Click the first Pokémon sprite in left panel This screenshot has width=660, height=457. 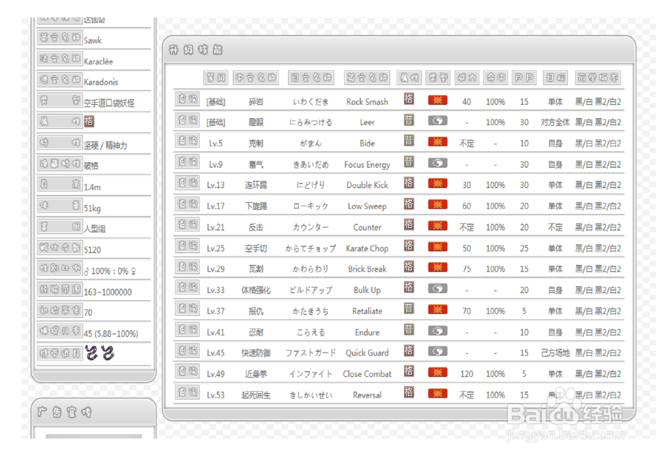(x=91, y=353)
